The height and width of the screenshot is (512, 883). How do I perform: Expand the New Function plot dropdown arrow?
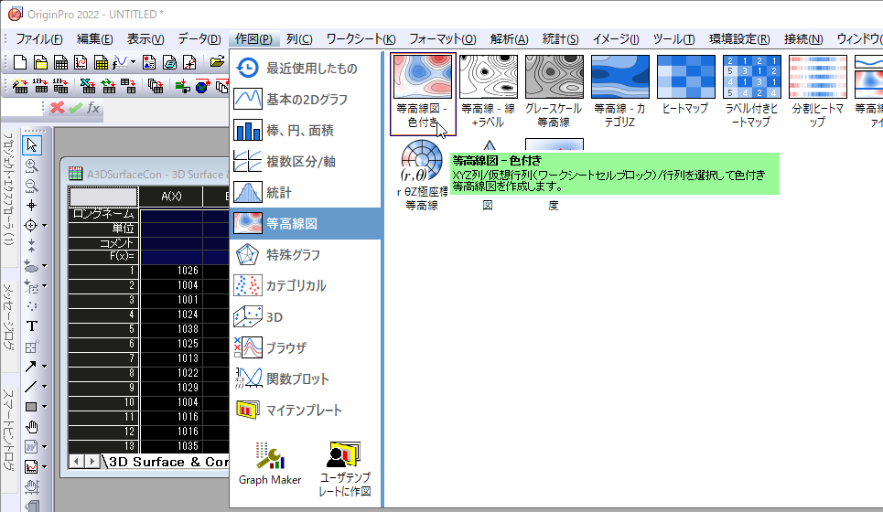tap(133, 62)
